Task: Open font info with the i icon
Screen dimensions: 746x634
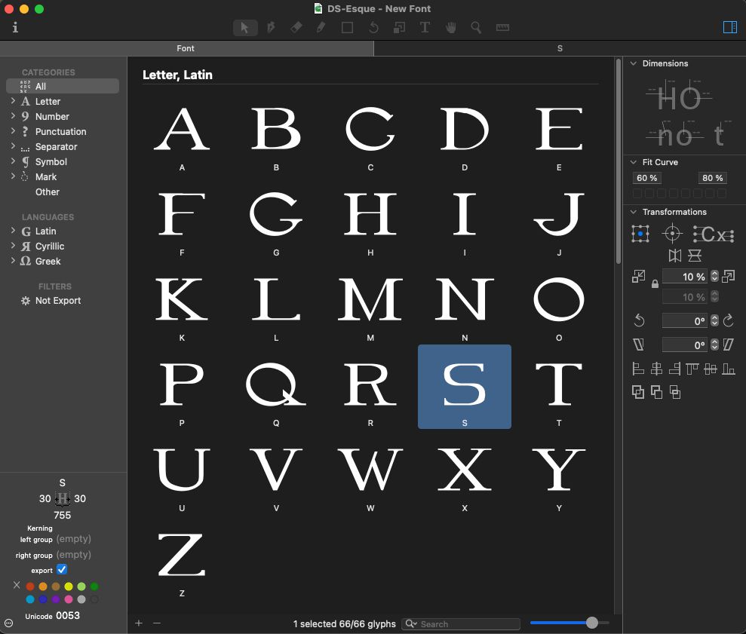Action: pos(15,27)
